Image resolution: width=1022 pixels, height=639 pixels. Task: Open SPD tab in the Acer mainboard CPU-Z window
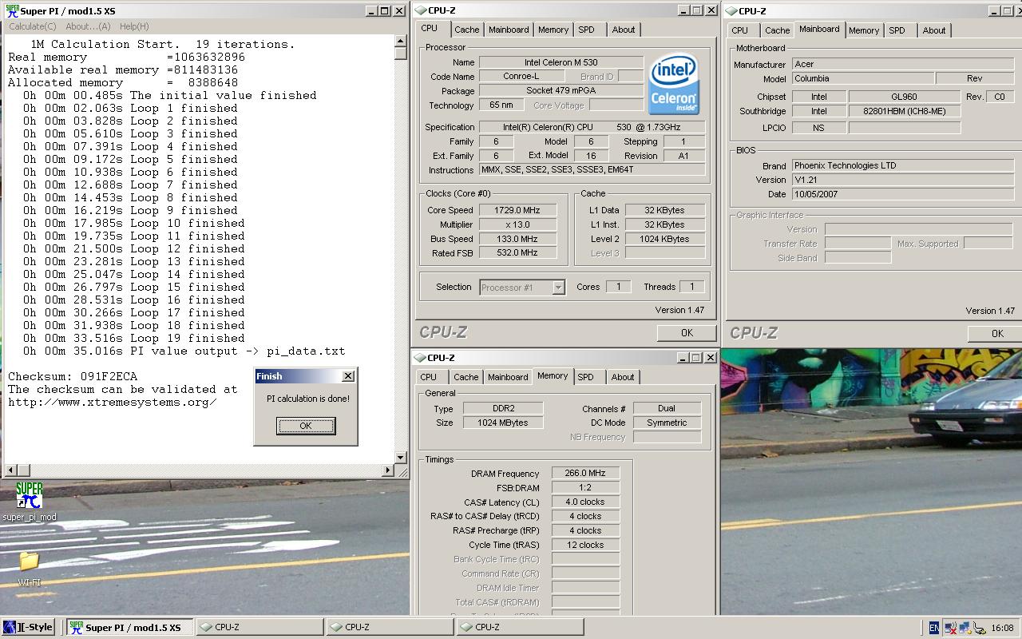[x=897, y=30]
